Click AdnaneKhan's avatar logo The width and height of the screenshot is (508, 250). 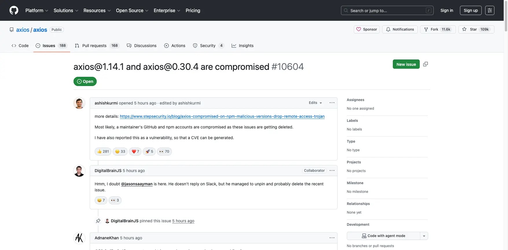point(79,238)
